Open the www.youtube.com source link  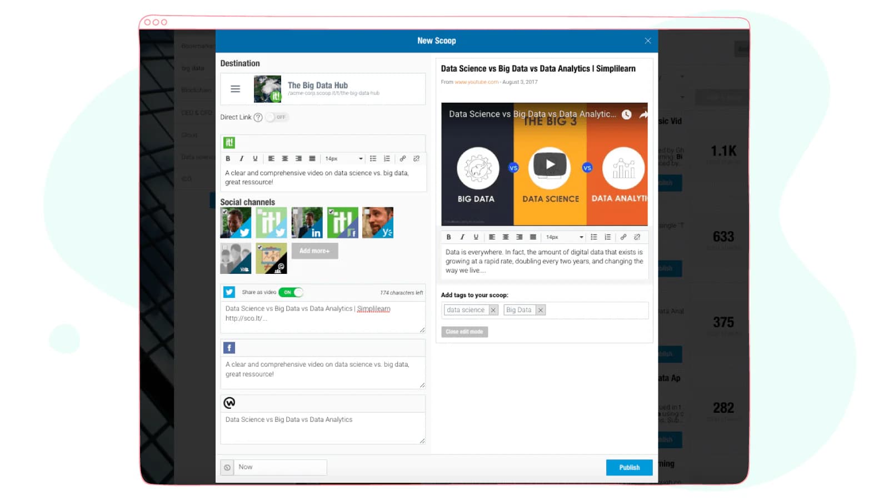[477, 82]
